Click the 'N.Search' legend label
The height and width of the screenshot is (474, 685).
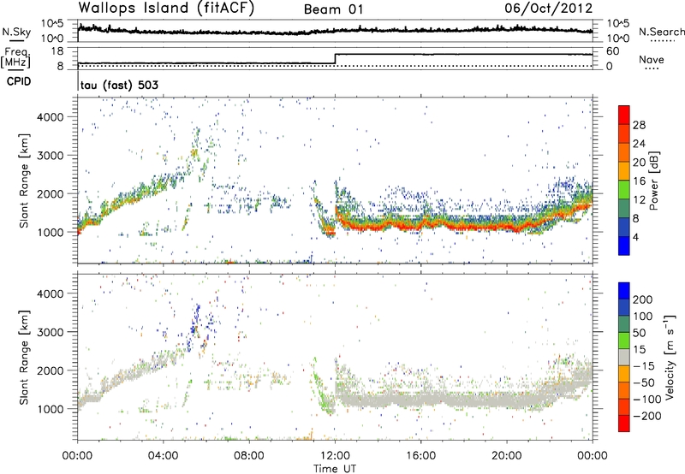pyautogui.click(x=661, y=32)
